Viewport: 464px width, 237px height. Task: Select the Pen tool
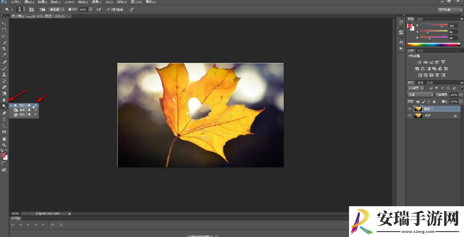(x=4, y=113)
